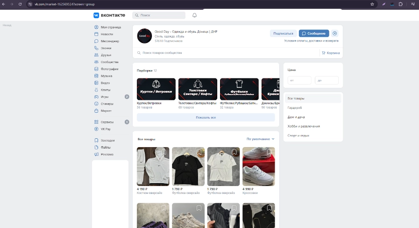Click the Костюм оверсайз product title
This screenshot has width=419, height=228.
point(149,193)
